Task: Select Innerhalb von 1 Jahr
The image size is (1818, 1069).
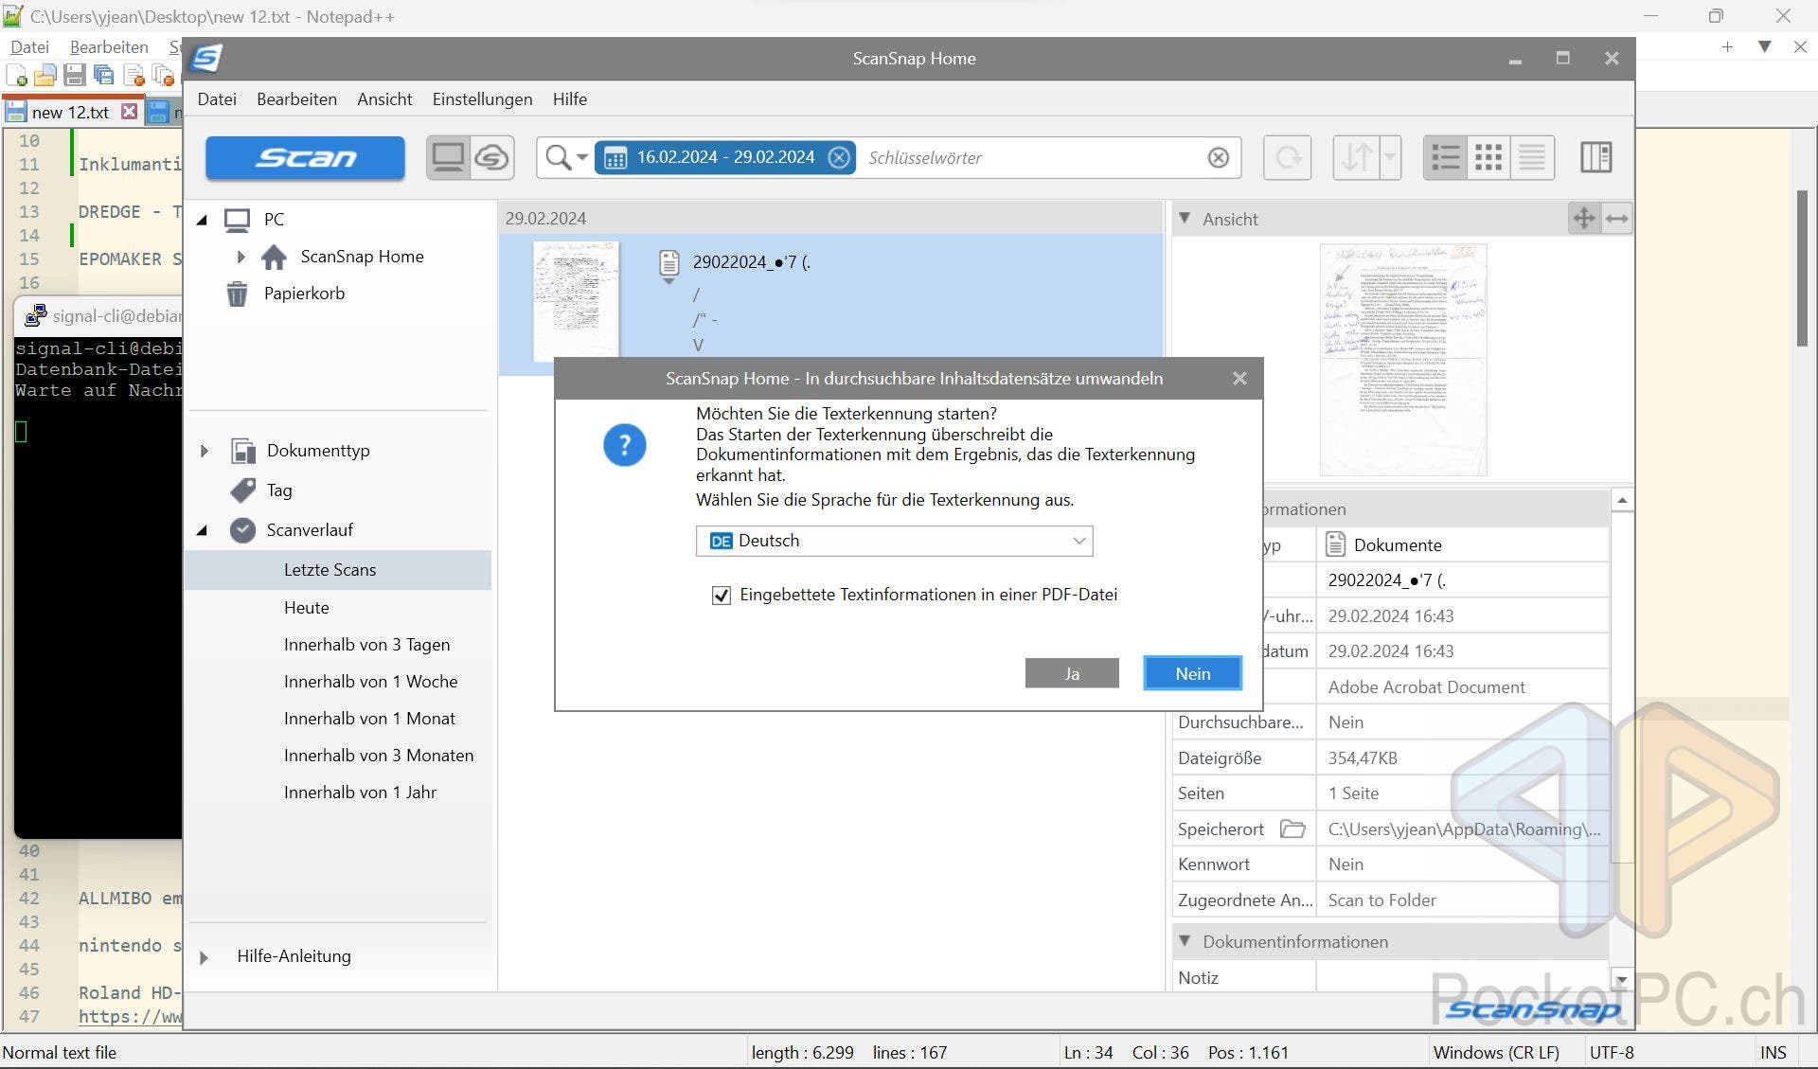Action: click(x=360, y=793)
